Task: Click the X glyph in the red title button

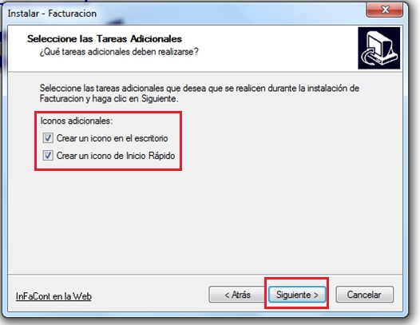Action: coord(385,10)
